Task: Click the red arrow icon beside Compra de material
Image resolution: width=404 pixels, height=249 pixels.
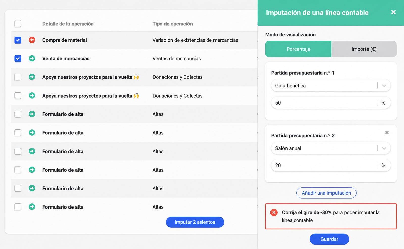Action: tap(32, 40)
